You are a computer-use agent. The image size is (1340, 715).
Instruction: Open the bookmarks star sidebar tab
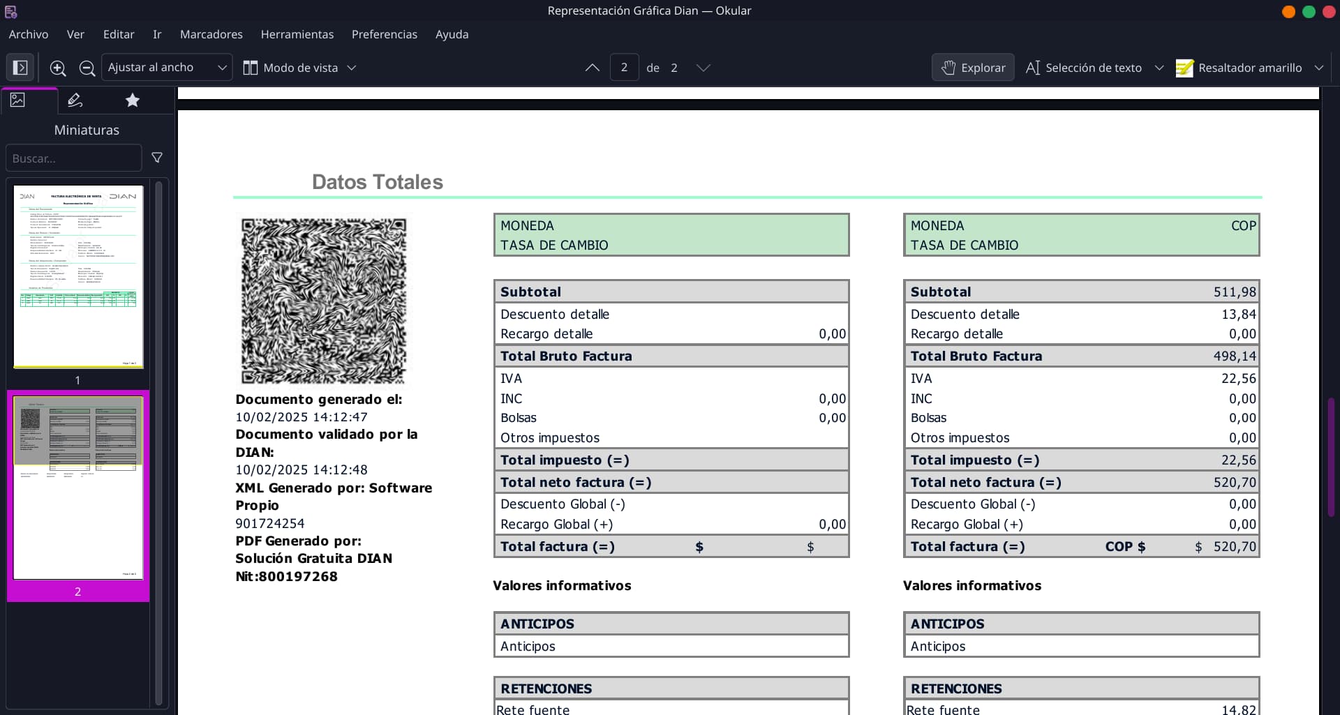click(x=132, y=100)
